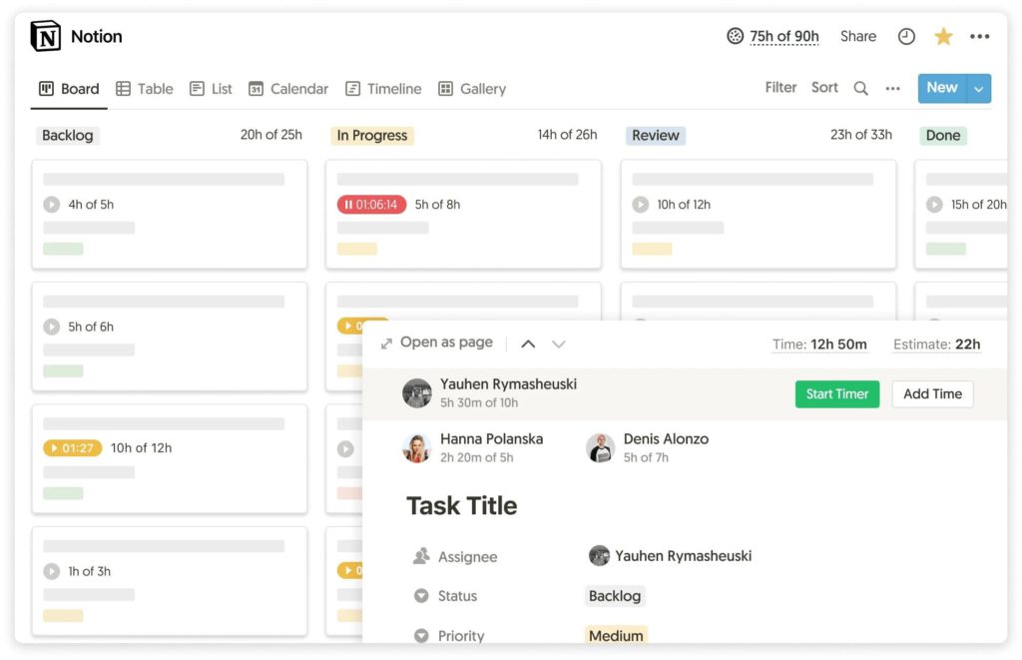This screenshot has height=660, width=1022.
Task: Select the Backlog status label in task details
Action: tap(614, 596)
